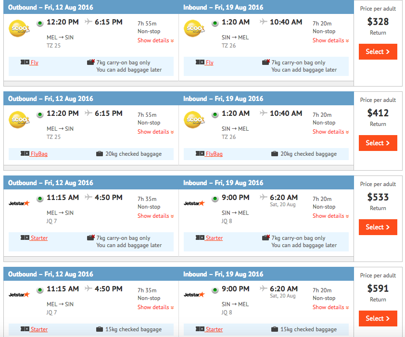405x337 pixels.
Task: Select the $328 return fare
Action: click(378, 51)
